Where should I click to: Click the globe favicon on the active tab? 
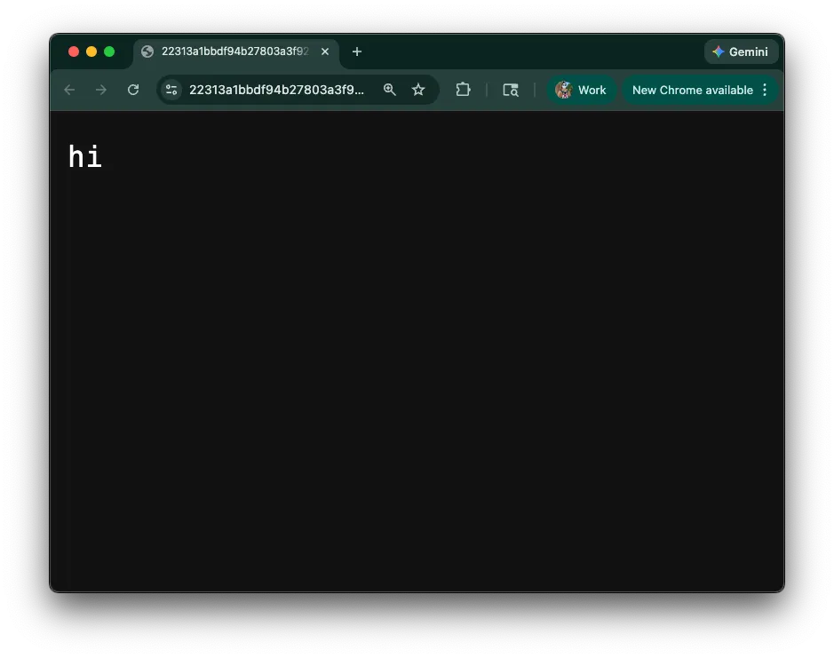coord(147,52)
